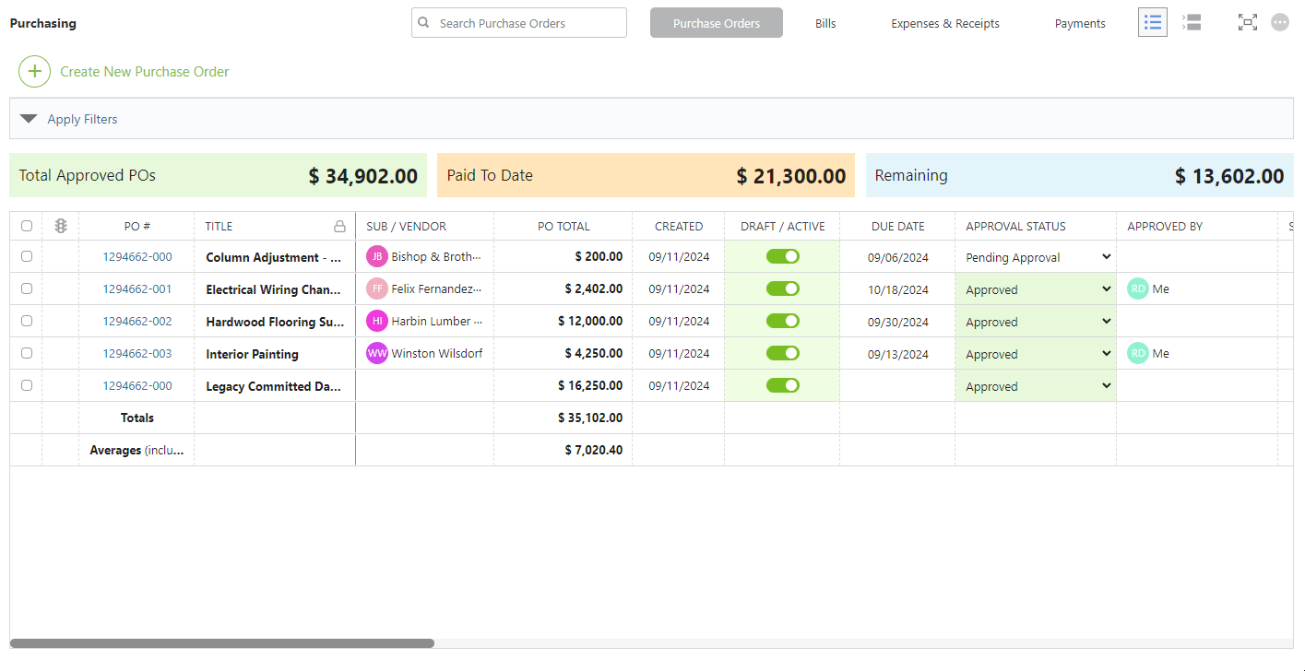Switch to grouped list view icon
The width and height of the screenshot is (1305, 671).
(x=1192, y=23)
